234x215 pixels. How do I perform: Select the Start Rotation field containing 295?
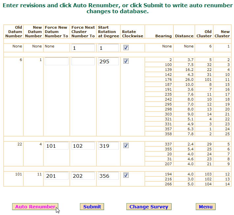108,61
